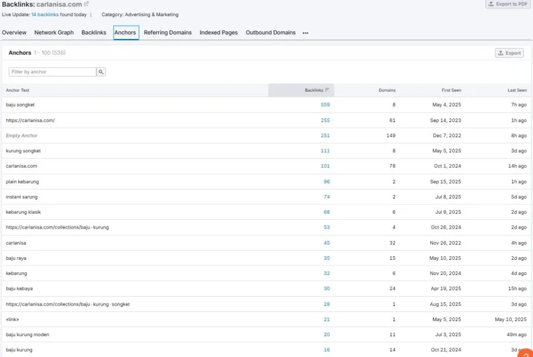Open 21 backlinks for «link» anchor
533x357 pixels.
[x=327, y=320]
